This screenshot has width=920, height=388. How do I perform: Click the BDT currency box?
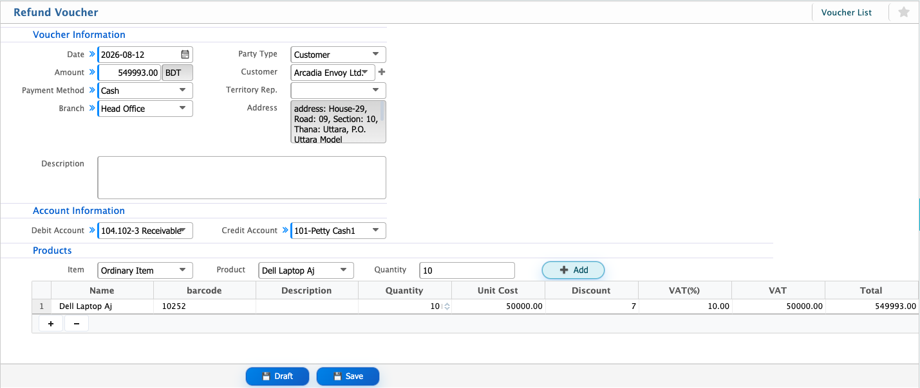[177, 73]
